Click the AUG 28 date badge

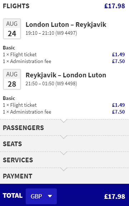point(12,79)
